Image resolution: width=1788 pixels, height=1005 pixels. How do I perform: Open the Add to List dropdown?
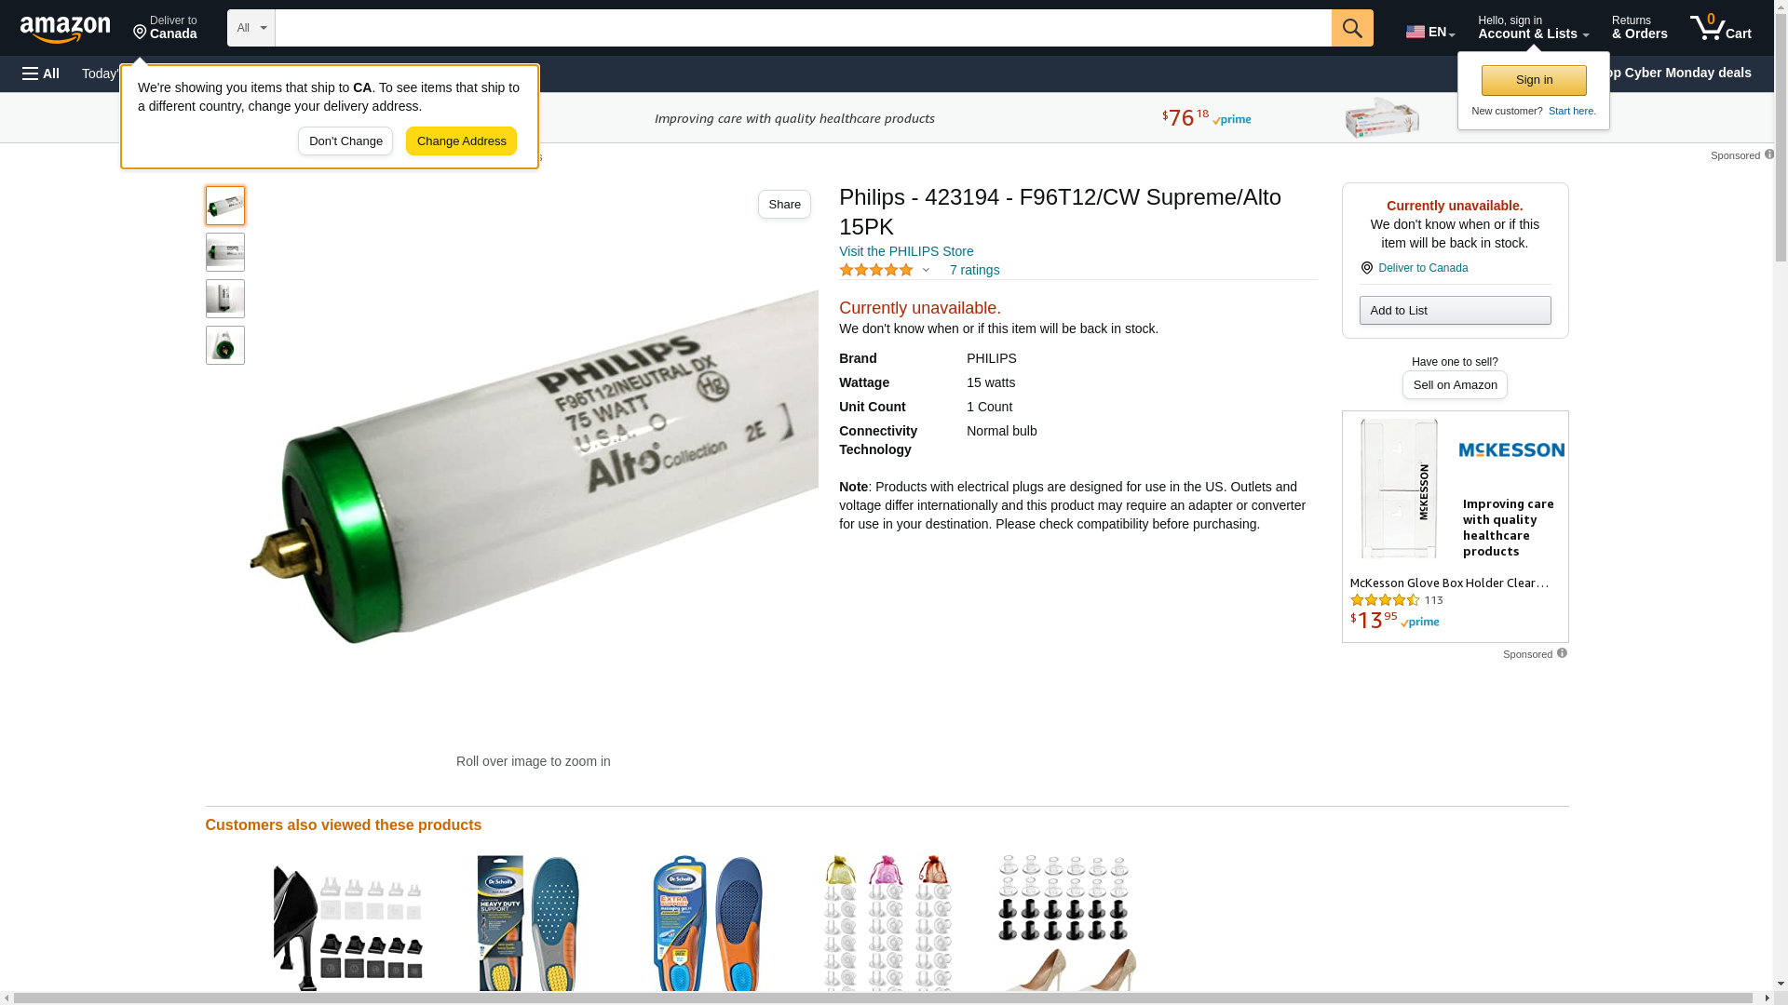(1455, 310)
